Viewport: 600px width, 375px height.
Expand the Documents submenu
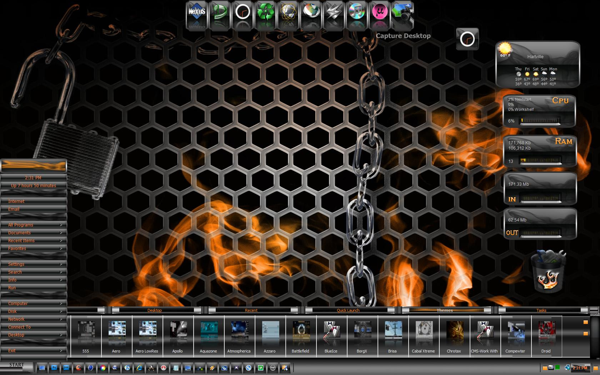point(34,232)
